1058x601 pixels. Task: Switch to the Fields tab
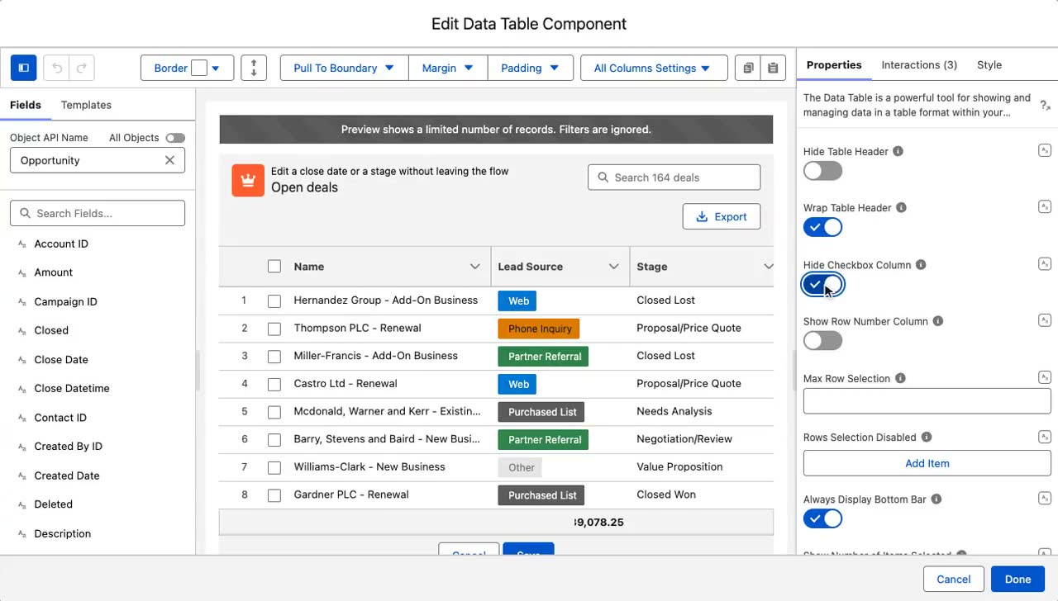26,105
